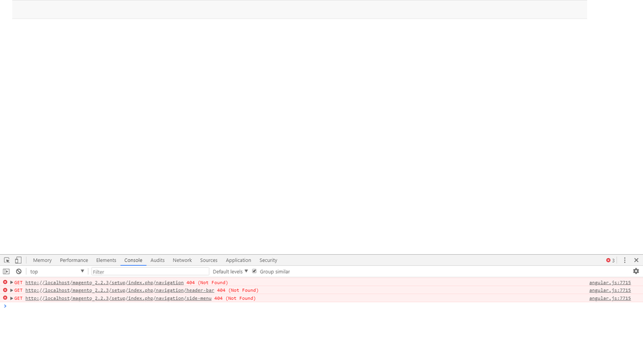Expand the first navigation 404 error entry

tap(12, 282)
